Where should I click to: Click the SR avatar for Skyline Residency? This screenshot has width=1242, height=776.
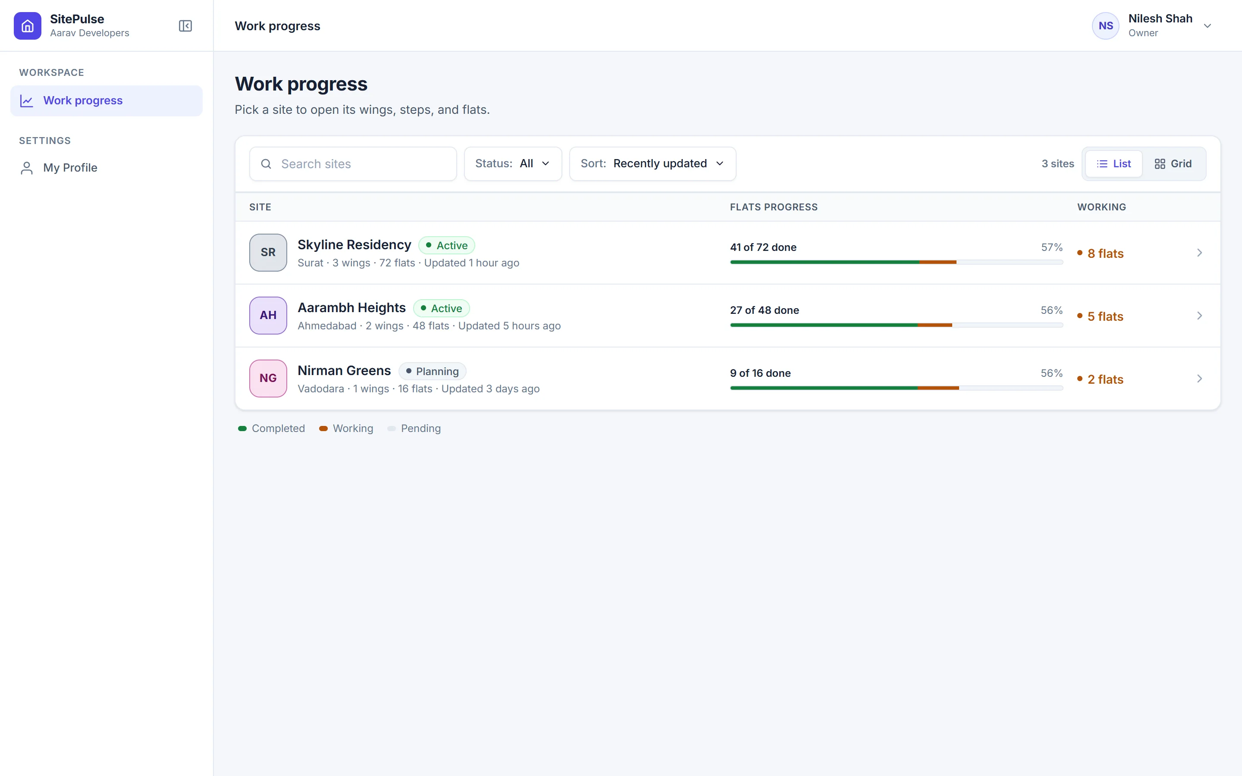(x=268, y=253)
